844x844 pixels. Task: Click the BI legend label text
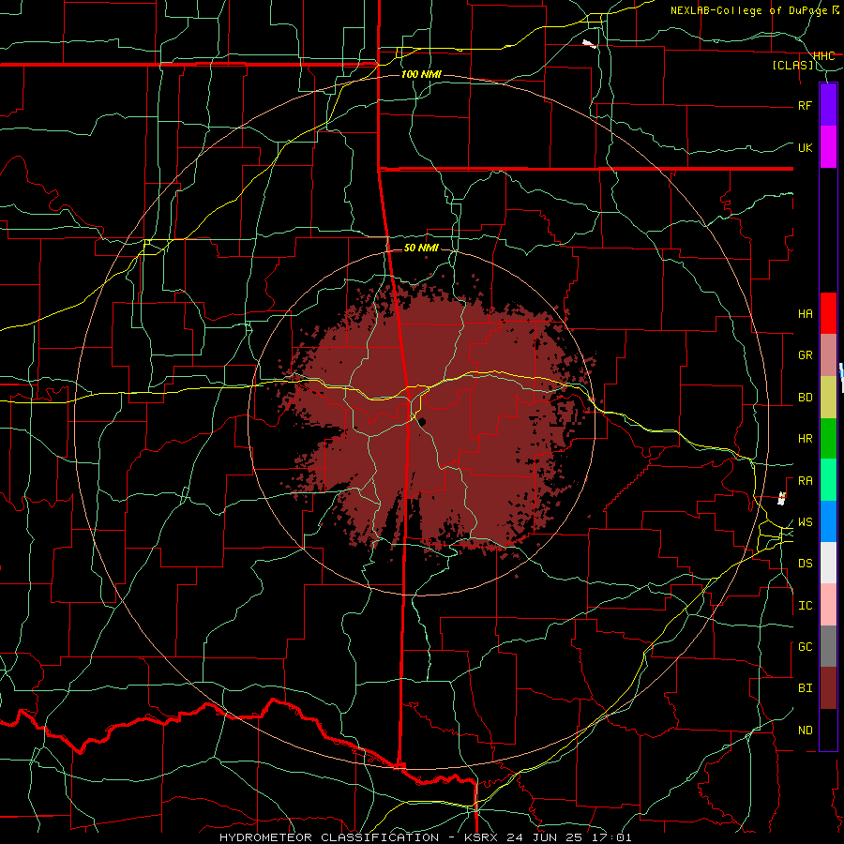point(805,688)
